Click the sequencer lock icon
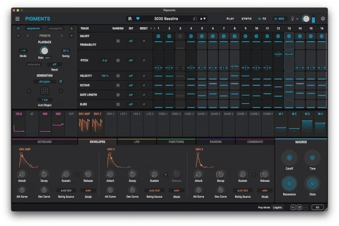Image resolution: width=339 pixels, height=226 pixels. (72, 28)
